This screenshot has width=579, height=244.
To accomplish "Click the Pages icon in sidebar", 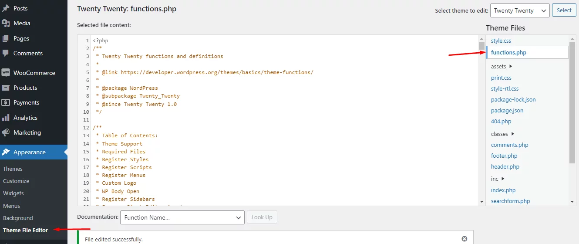I will pos(6,38).
